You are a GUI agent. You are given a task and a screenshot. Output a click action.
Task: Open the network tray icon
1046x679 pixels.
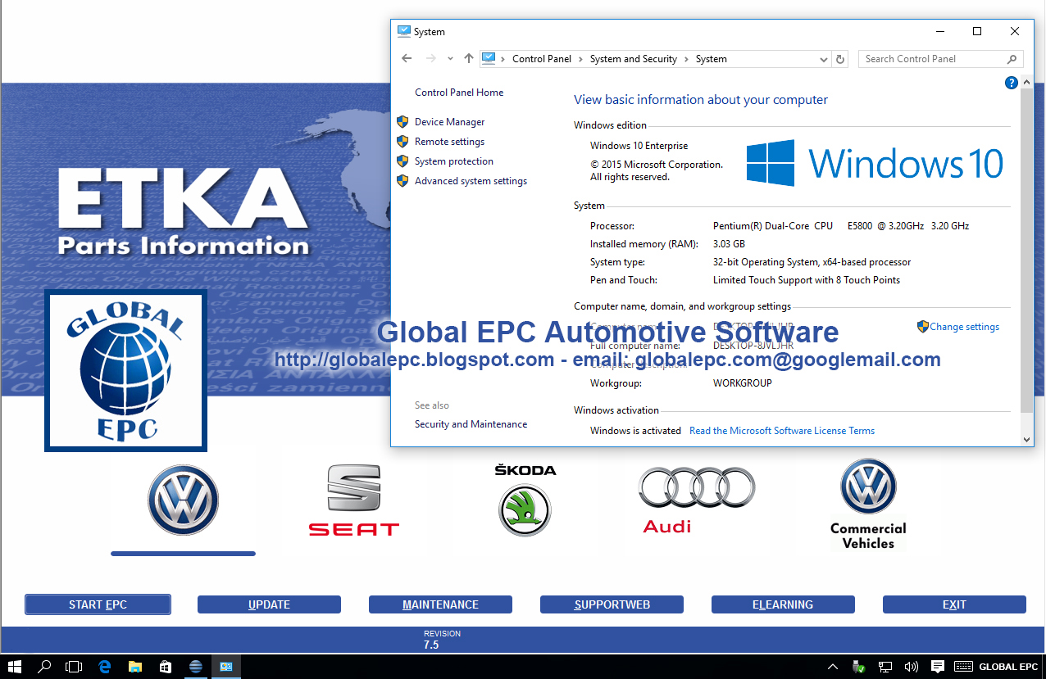click(885, 667)
